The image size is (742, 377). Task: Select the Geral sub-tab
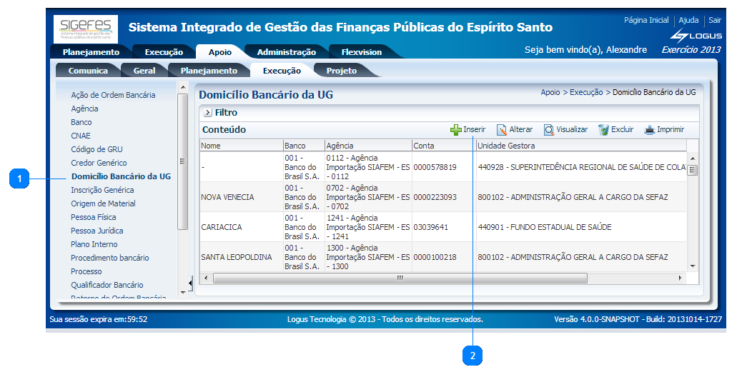(x=144, y=71)
